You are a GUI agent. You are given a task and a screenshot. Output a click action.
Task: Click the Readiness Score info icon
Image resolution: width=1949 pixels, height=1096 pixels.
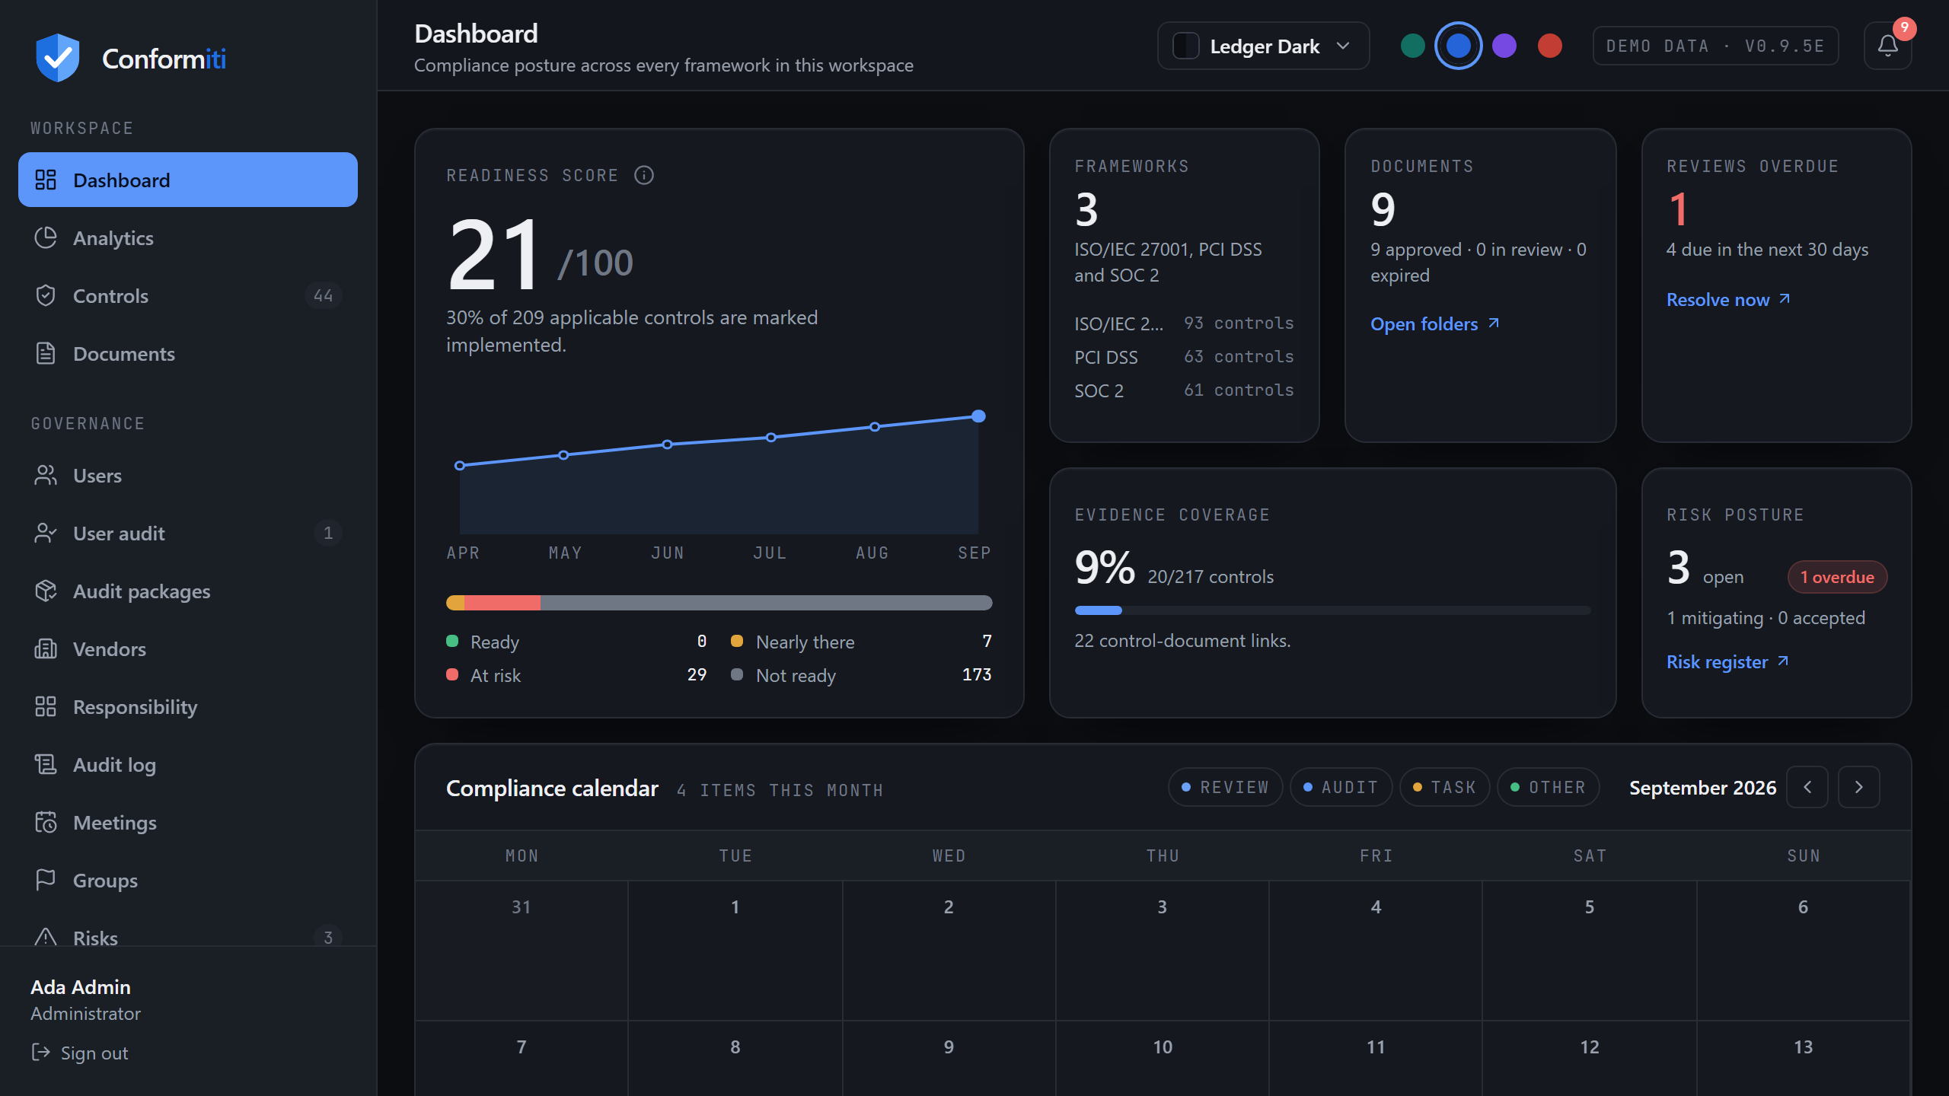tap(644, 175)
